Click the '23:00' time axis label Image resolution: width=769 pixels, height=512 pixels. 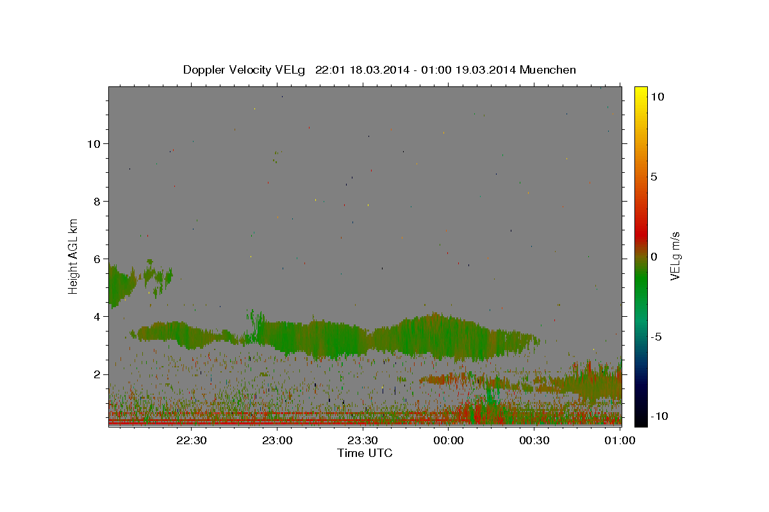277,440
